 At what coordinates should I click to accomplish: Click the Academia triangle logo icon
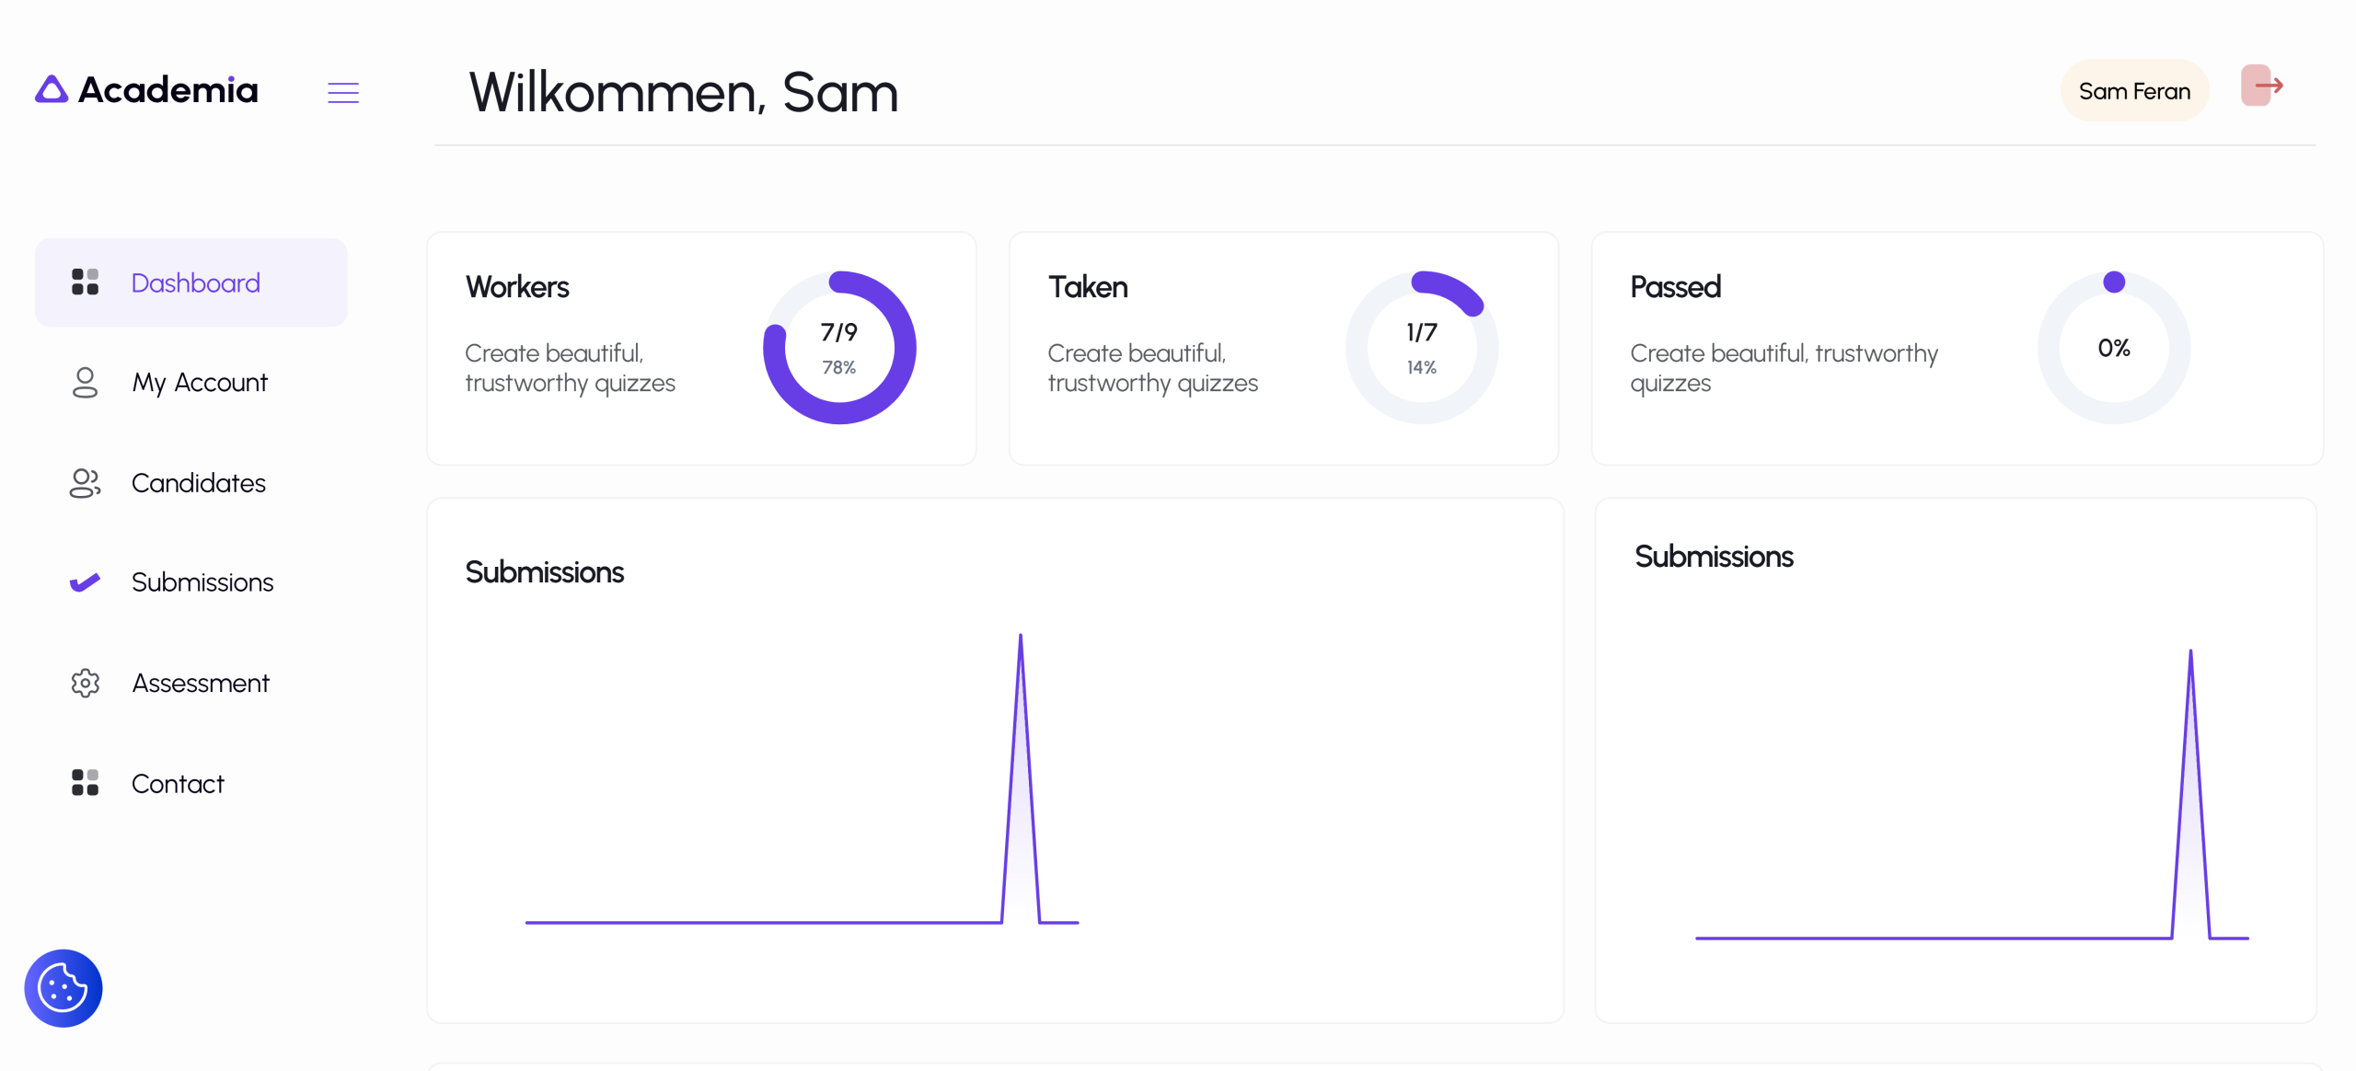click(52, 89)
